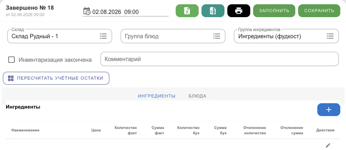Click the Сумма факт column header

tap(158, 130)
